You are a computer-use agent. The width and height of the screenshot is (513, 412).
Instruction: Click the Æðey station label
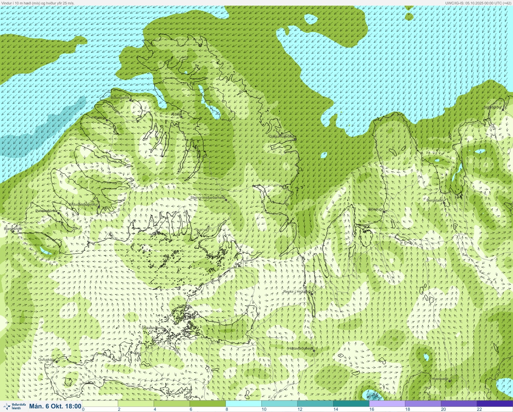tap(176, 115)
